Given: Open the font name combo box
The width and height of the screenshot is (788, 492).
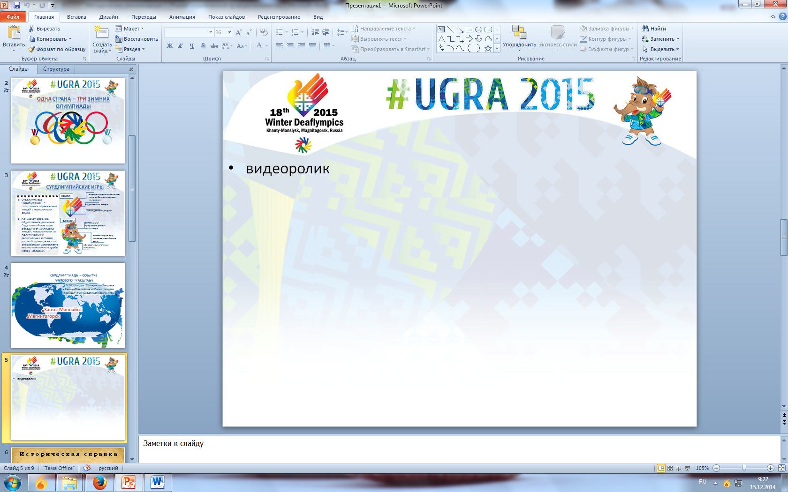Looking at the screenshot, I should [189, 32].
